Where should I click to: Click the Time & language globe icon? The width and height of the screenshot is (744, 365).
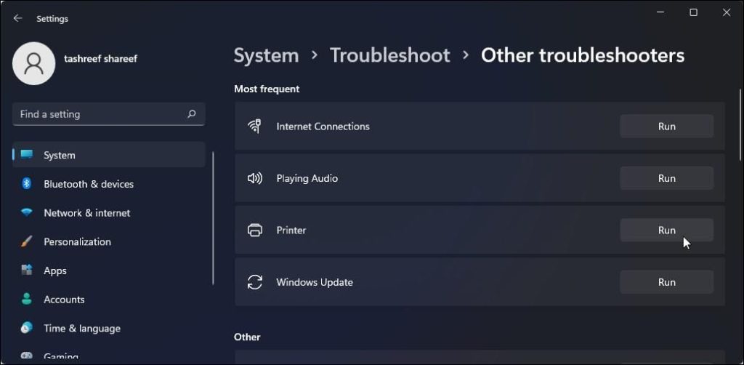coord(27,328)
